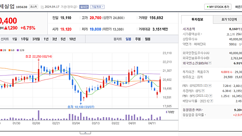Click the 23,118 price axis label
The image size is (242, 136).
pos(167,53)
